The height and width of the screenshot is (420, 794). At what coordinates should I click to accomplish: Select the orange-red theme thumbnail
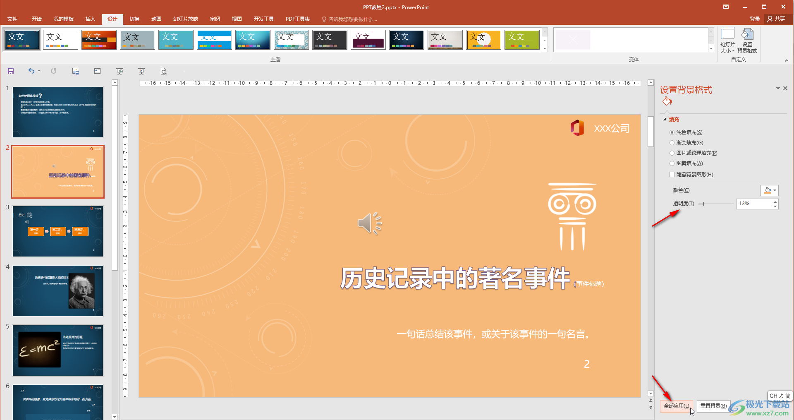point(99,40)
